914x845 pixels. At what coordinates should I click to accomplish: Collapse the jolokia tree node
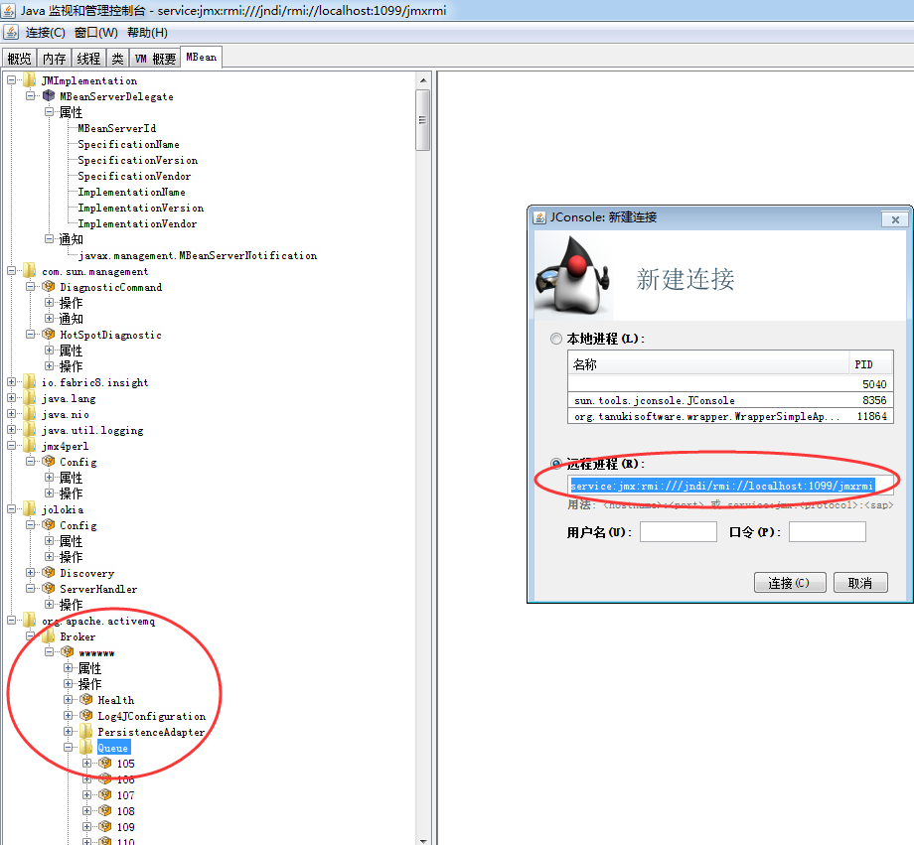click(x=11, y=509)
